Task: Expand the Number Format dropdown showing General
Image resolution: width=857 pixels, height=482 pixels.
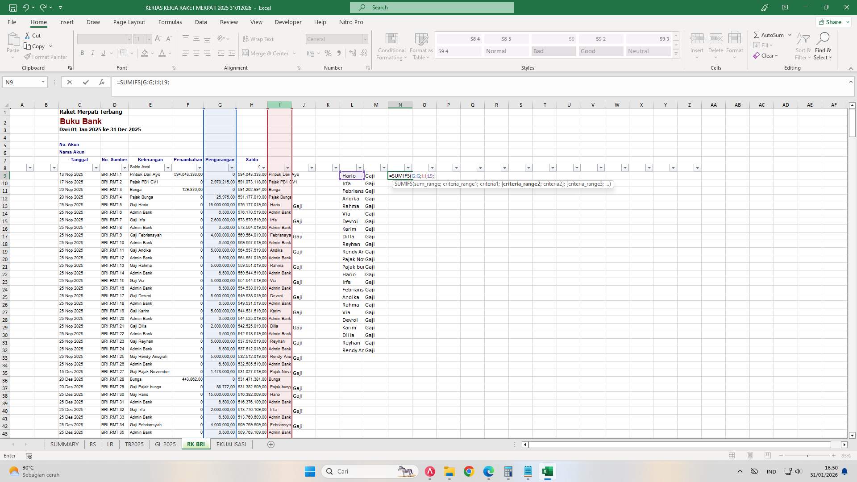Action: click(x=365, y=39)
